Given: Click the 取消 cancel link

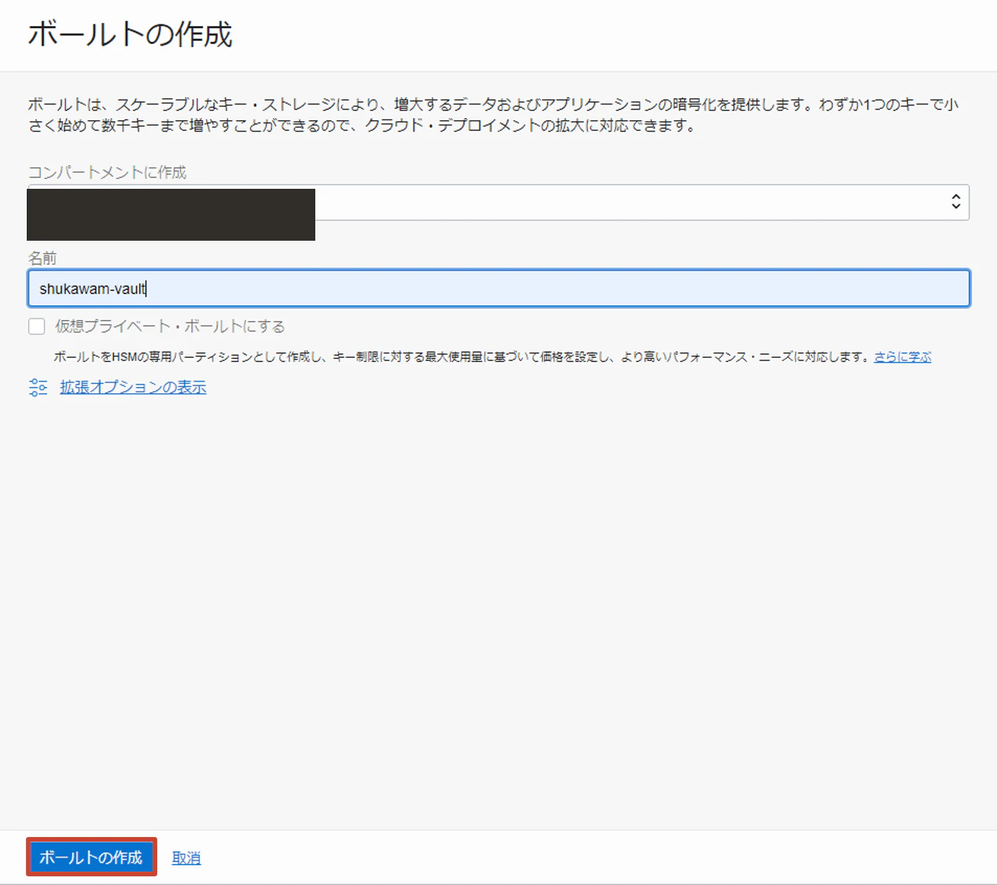Looking at the screenshot, I should (x=186, y=857).
